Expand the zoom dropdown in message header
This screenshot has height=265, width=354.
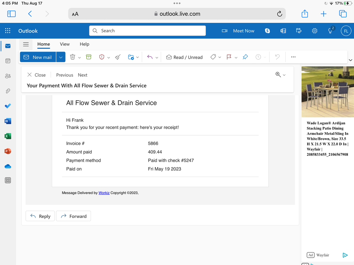click(x=284, y=75)
